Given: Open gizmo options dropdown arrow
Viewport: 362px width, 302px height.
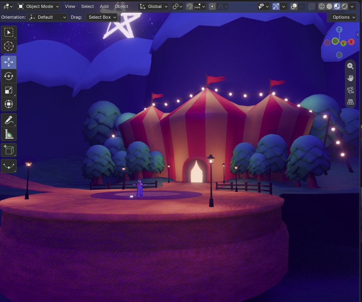Looking at the screenshot, I should tap(284, 6).
